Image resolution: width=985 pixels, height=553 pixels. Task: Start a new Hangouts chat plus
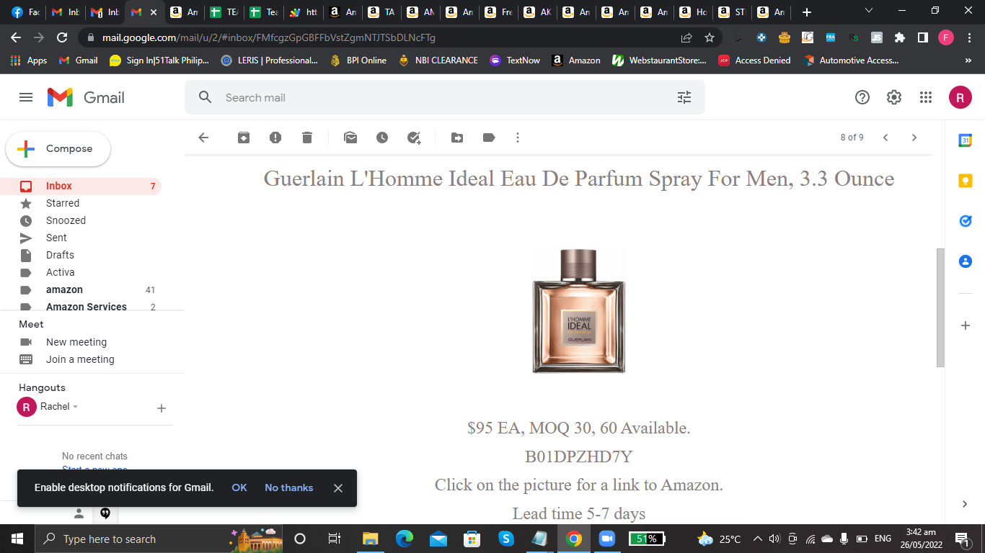tap(162, 408)
